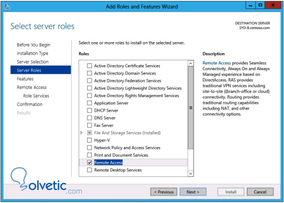
Task: Select Active Directory Domain Services label
Action: [125, 73]
